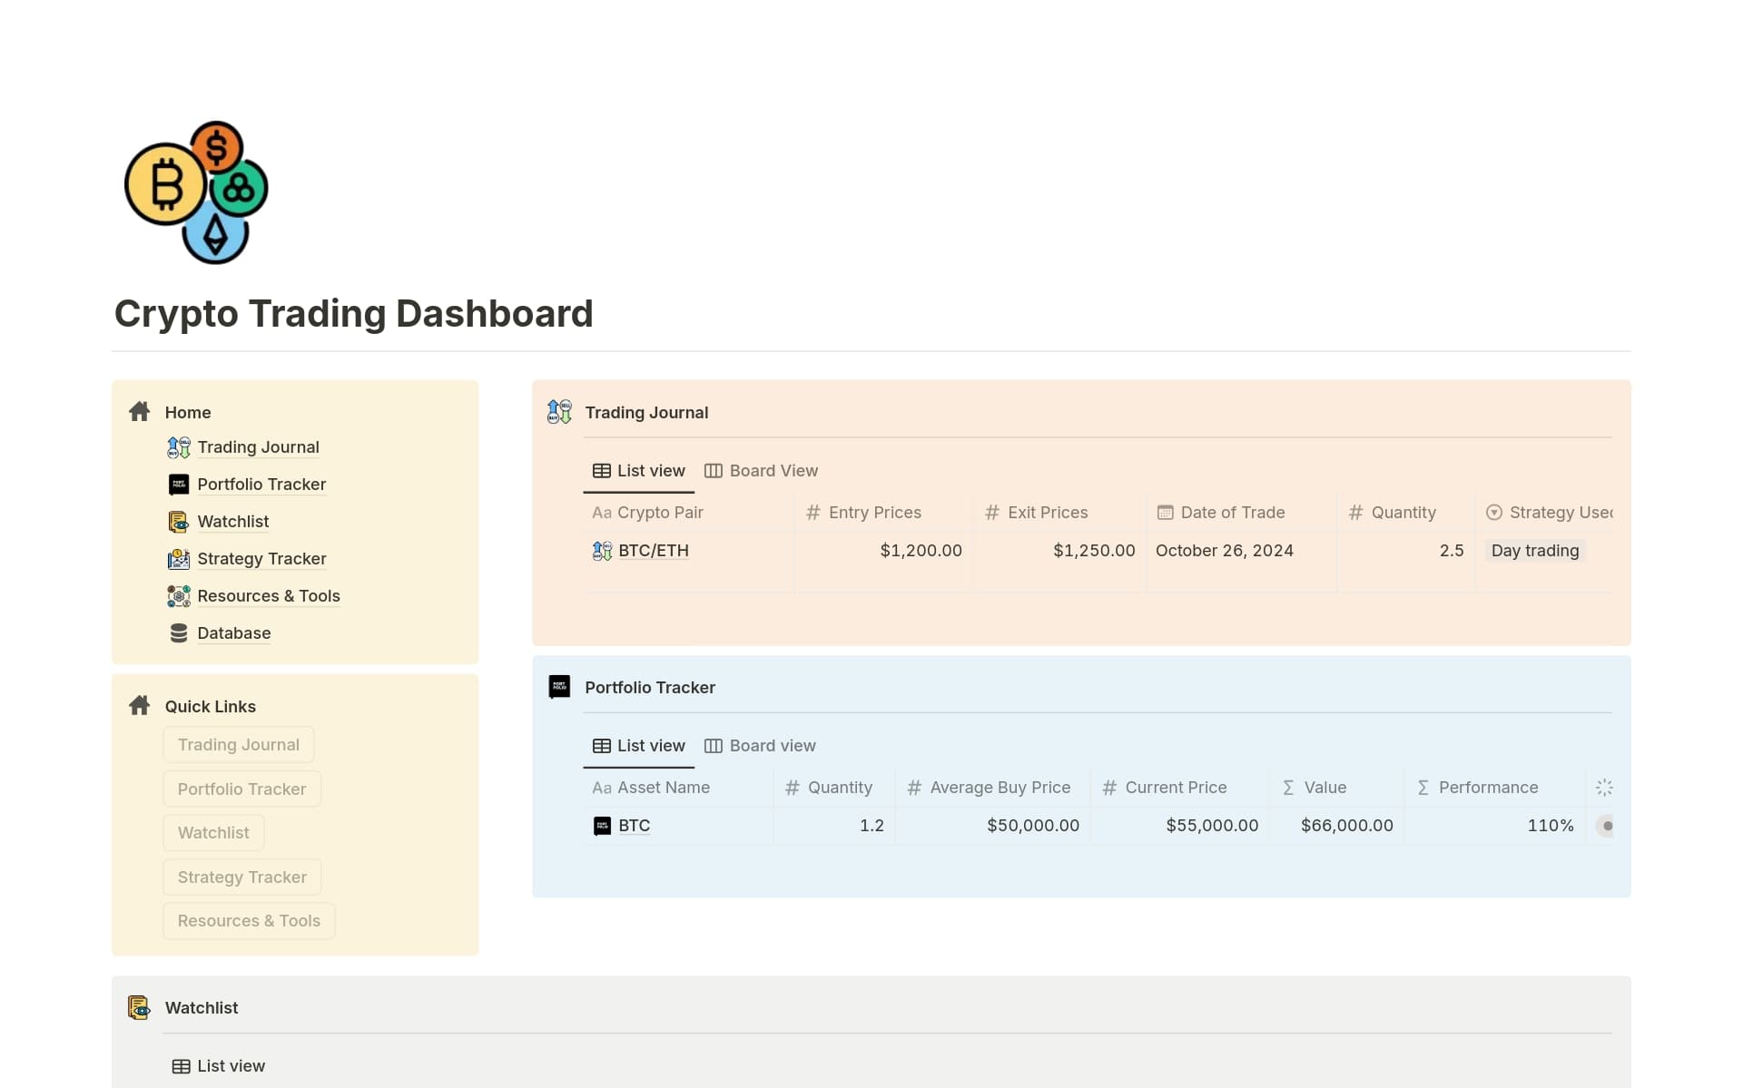The width and height of the screenshot is (1743, 1088).
Task: Switch to Board view in Portfolio Tracker
Action: tap(773, 745)
